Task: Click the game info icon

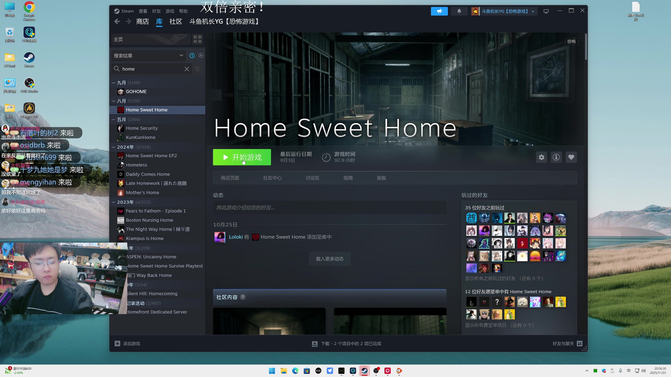Action: pos(556,157)
